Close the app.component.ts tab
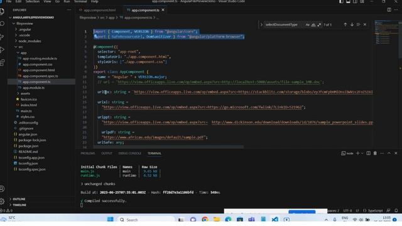This screenshot has height=226, width=402. pyautogui.click(x=163, y=10)
